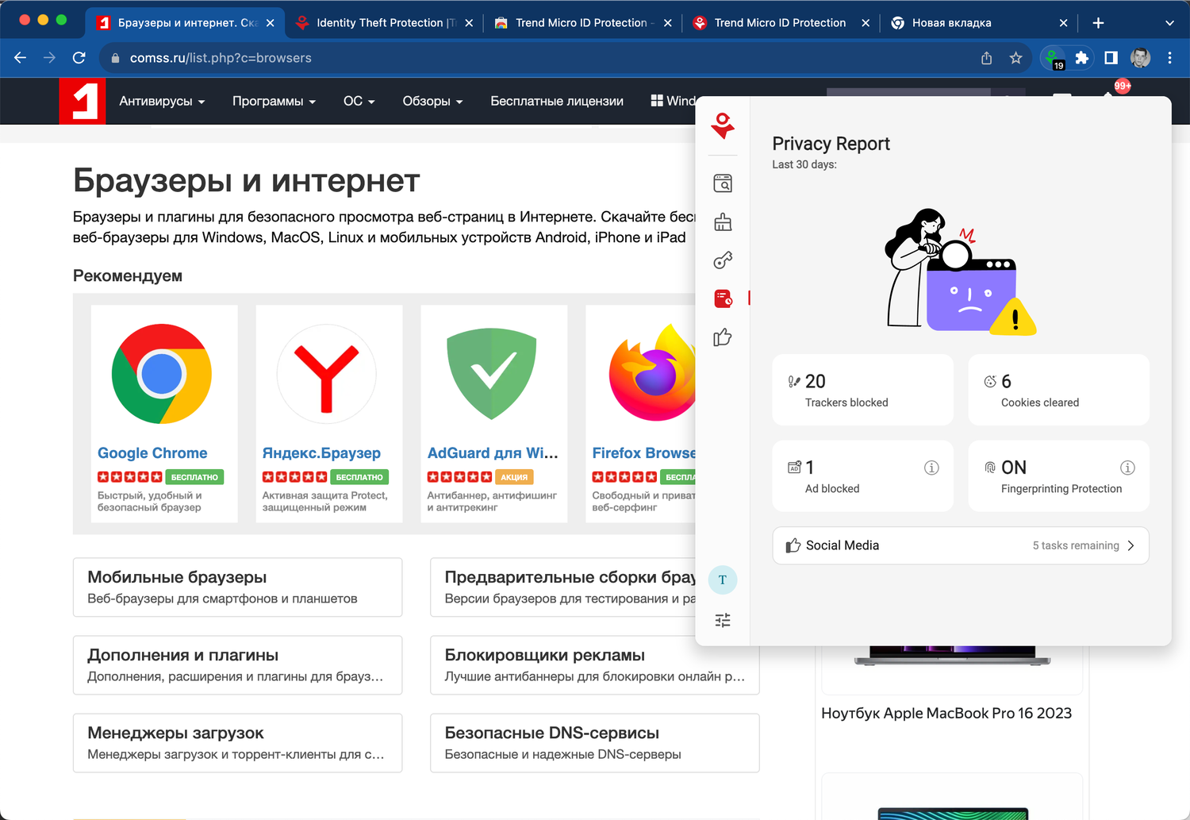Open the AdGuard для Wi... link

[493, 453]
